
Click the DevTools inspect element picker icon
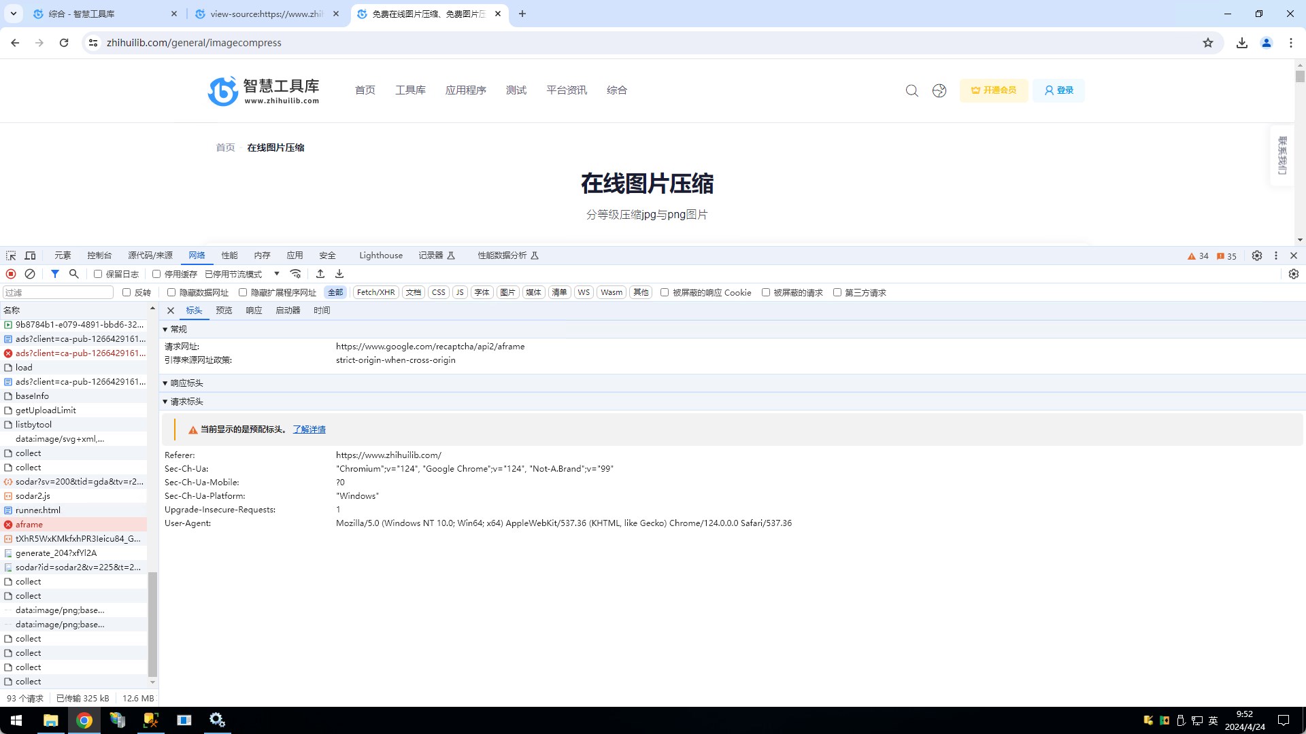pyautogui.click(x=11, y=256)
